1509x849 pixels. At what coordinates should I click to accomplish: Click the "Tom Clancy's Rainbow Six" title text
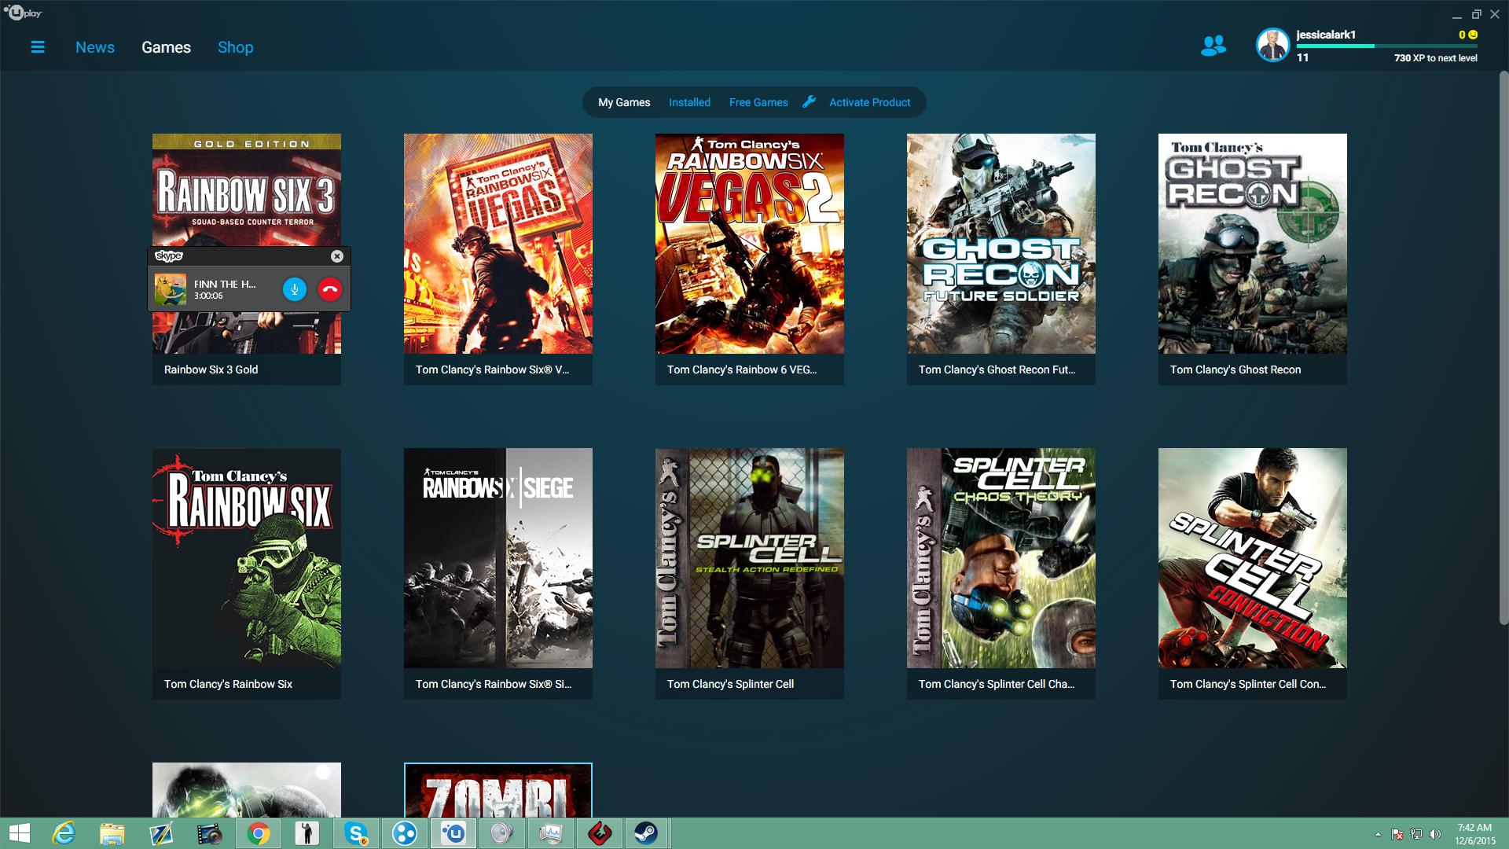tap(228, 684)
